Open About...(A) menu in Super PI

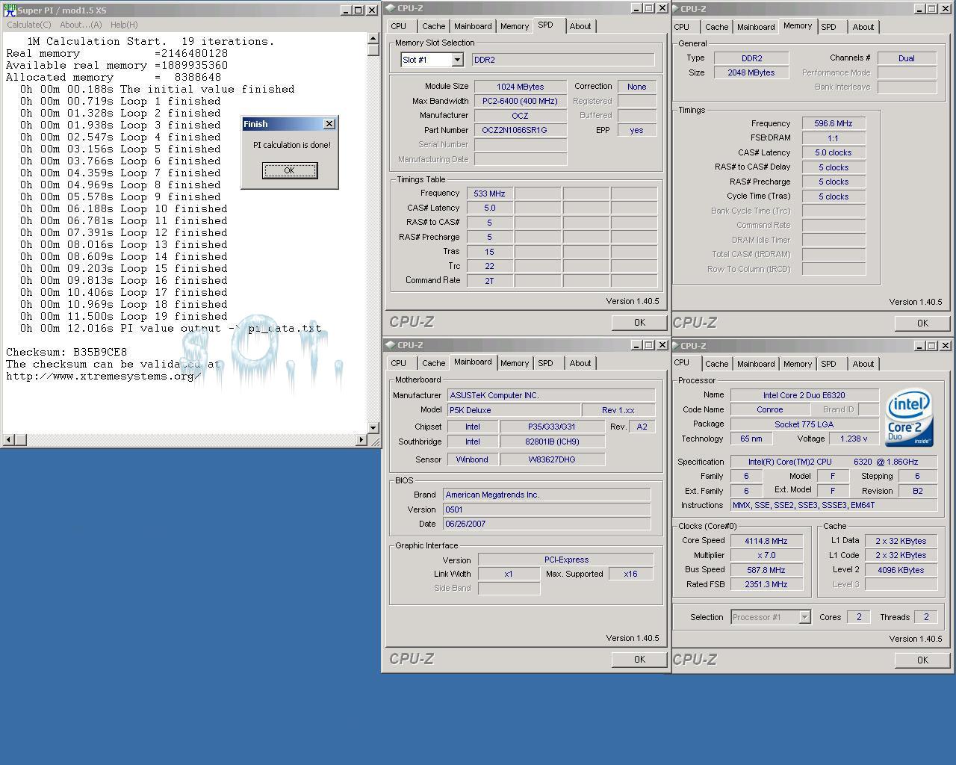(81, 25)
